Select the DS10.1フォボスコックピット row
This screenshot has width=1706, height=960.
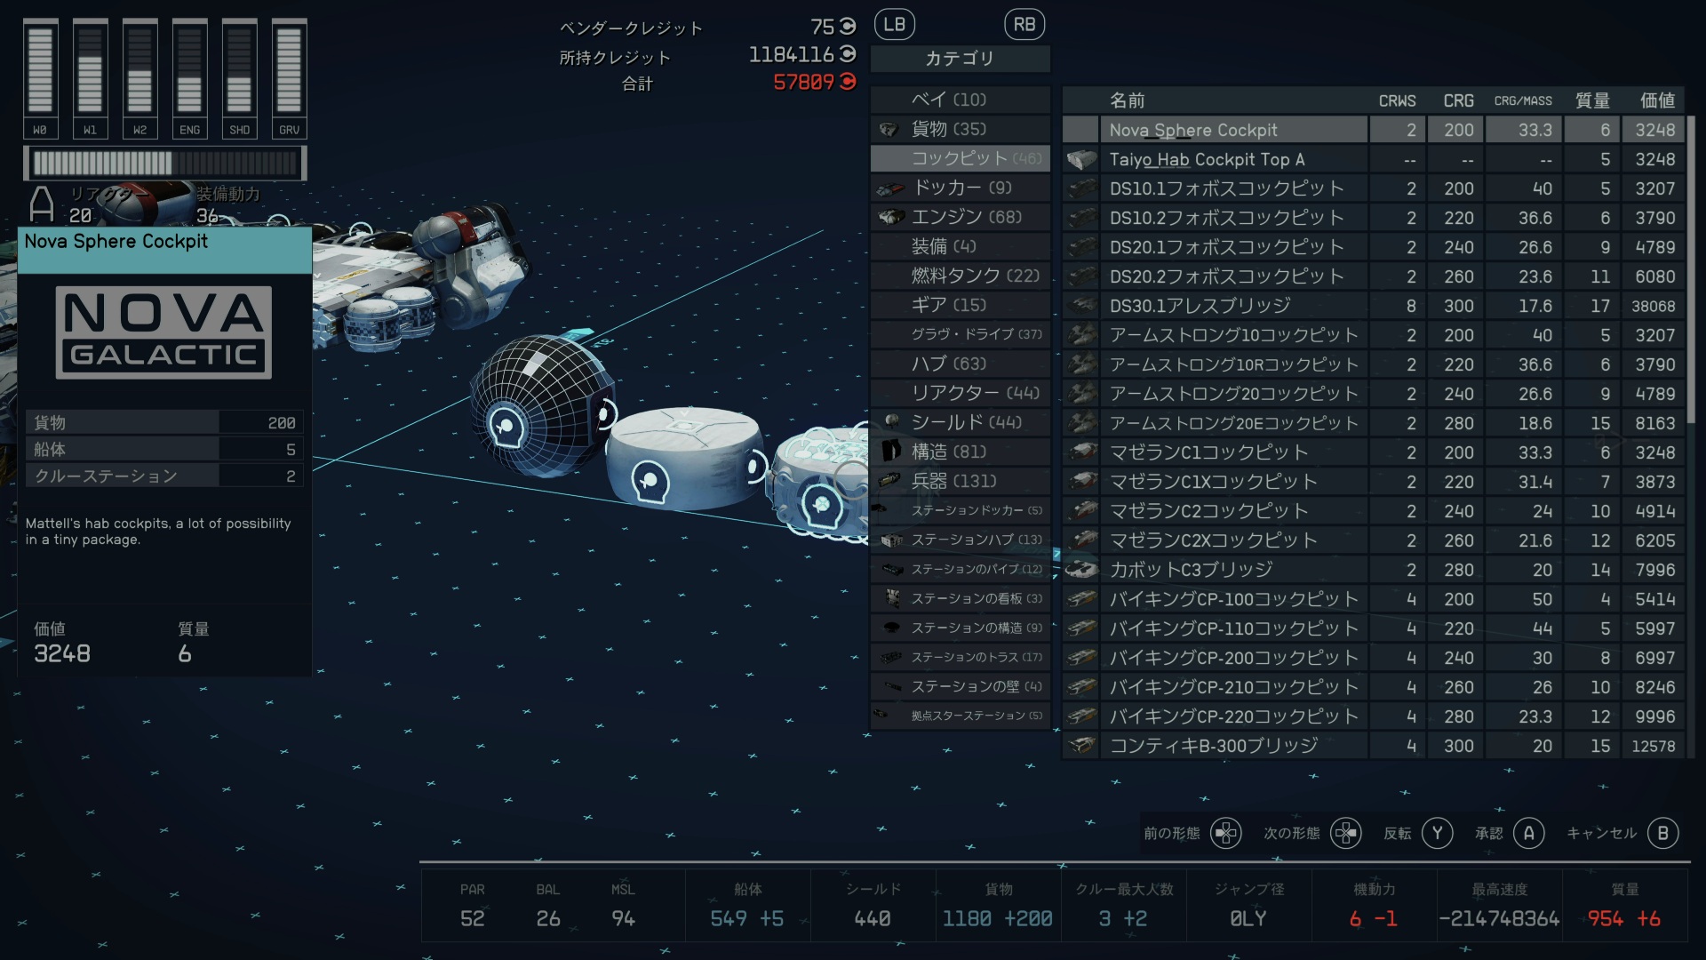click(1374, 188)
